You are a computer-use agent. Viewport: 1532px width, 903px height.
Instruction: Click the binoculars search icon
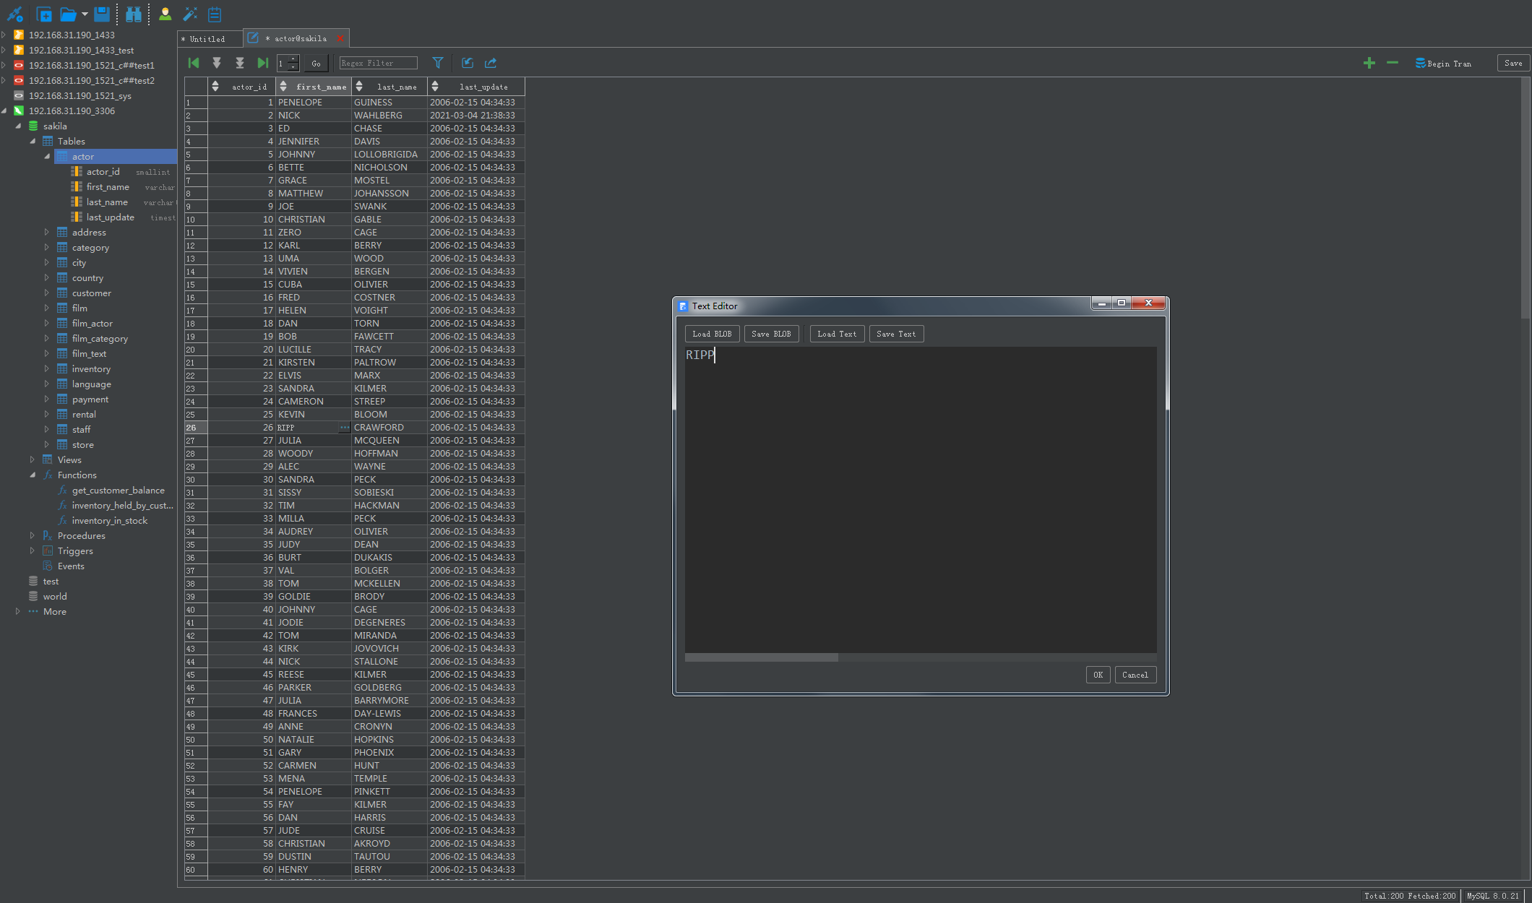click(x=134, y=14)
